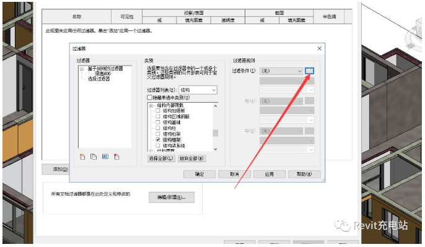The image size is (425, 247).
Task: Open the 与(D) rule dropdown
Action: coord(281,131)
